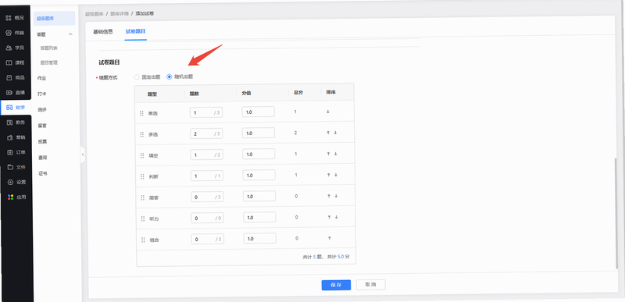The height and width of the screenshot is (302, 625).
Task: Focus the 听力 score value field
Action: click(259, 217)
